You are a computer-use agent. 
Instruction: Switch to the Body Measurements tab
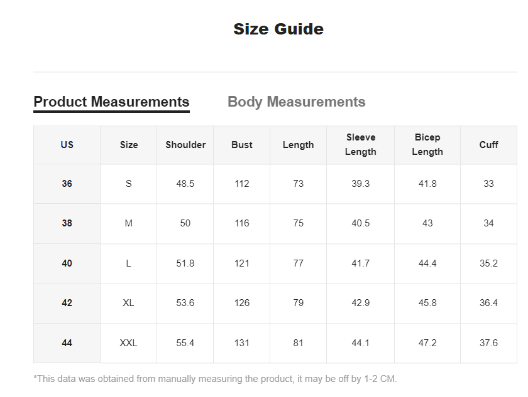point(296,102)
